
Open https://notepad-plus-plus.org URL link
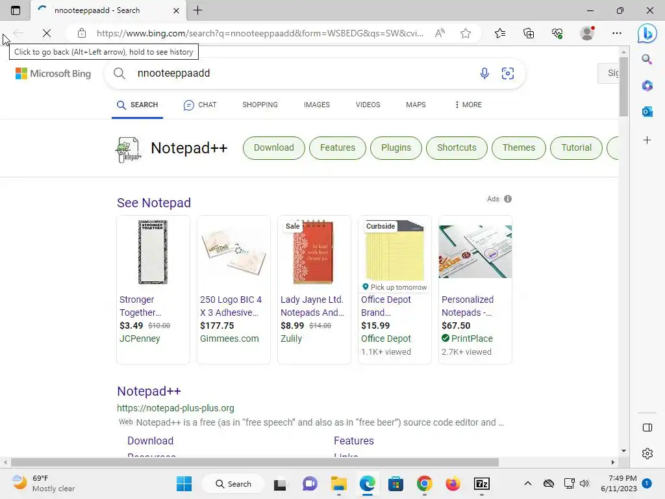click(175, 408)
